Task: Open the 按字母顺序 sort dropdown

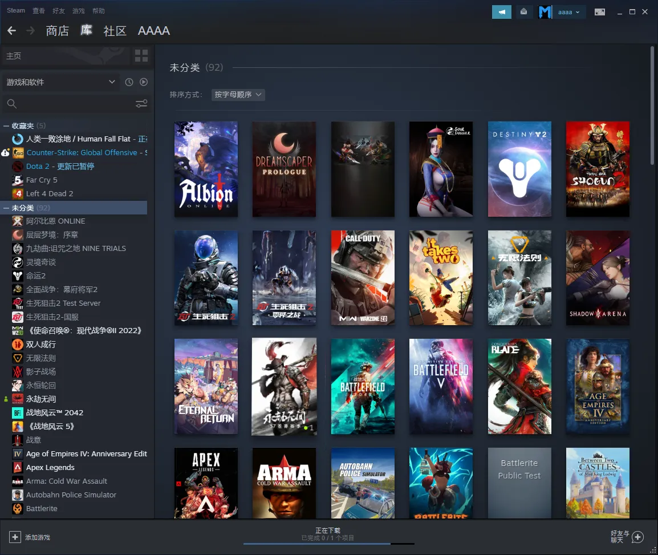Action: [238, 95]
